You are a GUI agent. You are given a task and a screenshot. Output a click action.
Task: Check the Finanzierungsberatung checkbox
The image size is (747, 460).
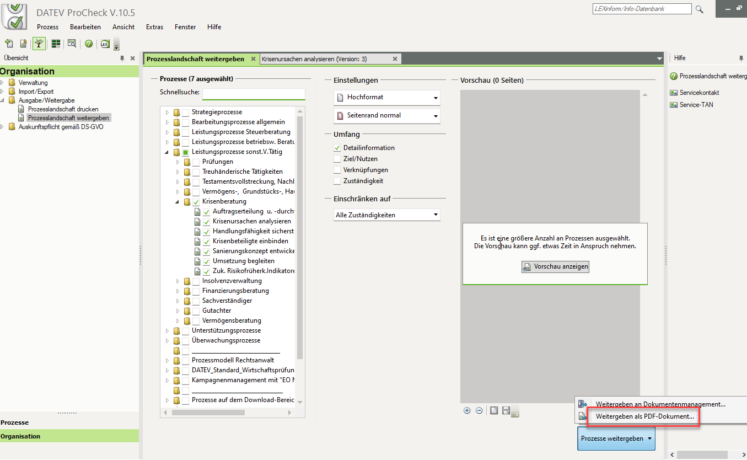pyautogui.click(x=196, y=291)
